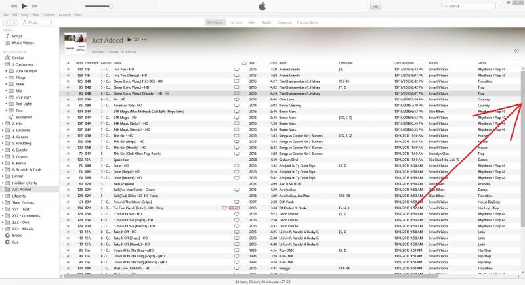
Task: Open options ellipsis on selected Closer row
Action: (x=167, y=93)
